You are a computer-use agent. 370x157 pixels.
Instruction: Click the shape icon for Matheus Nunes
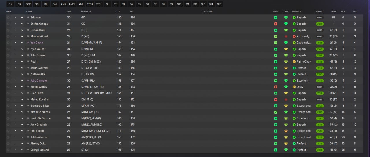click(275, 112)
